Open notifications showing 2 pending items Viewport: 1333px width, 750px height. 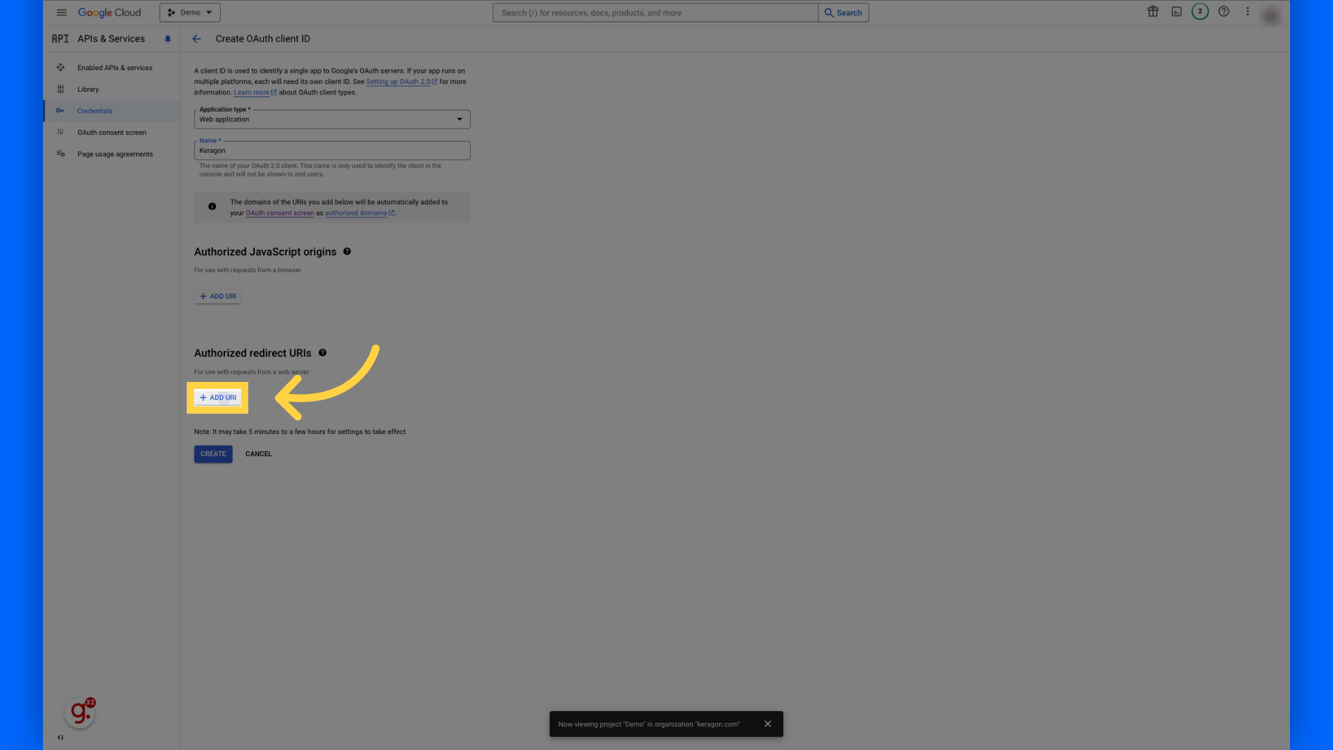(x=1200, y=12)
